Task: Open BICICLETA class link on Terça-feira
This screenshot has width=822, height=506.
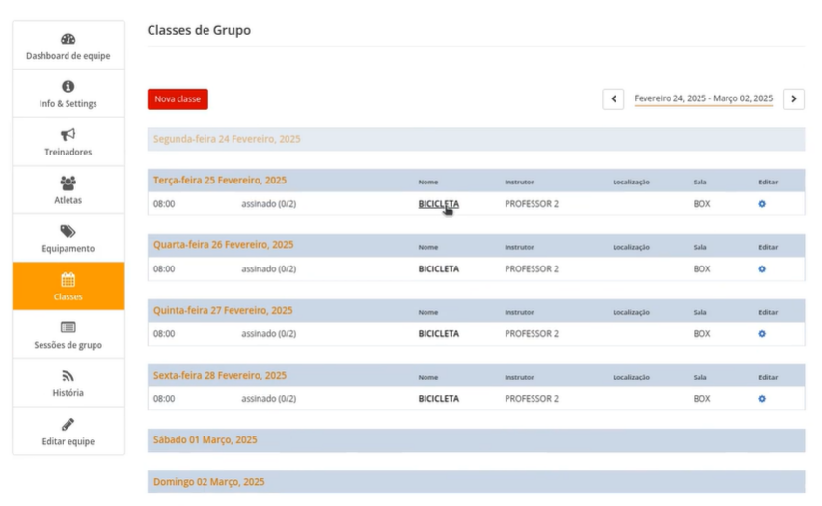Action: (x=438, y=204)
